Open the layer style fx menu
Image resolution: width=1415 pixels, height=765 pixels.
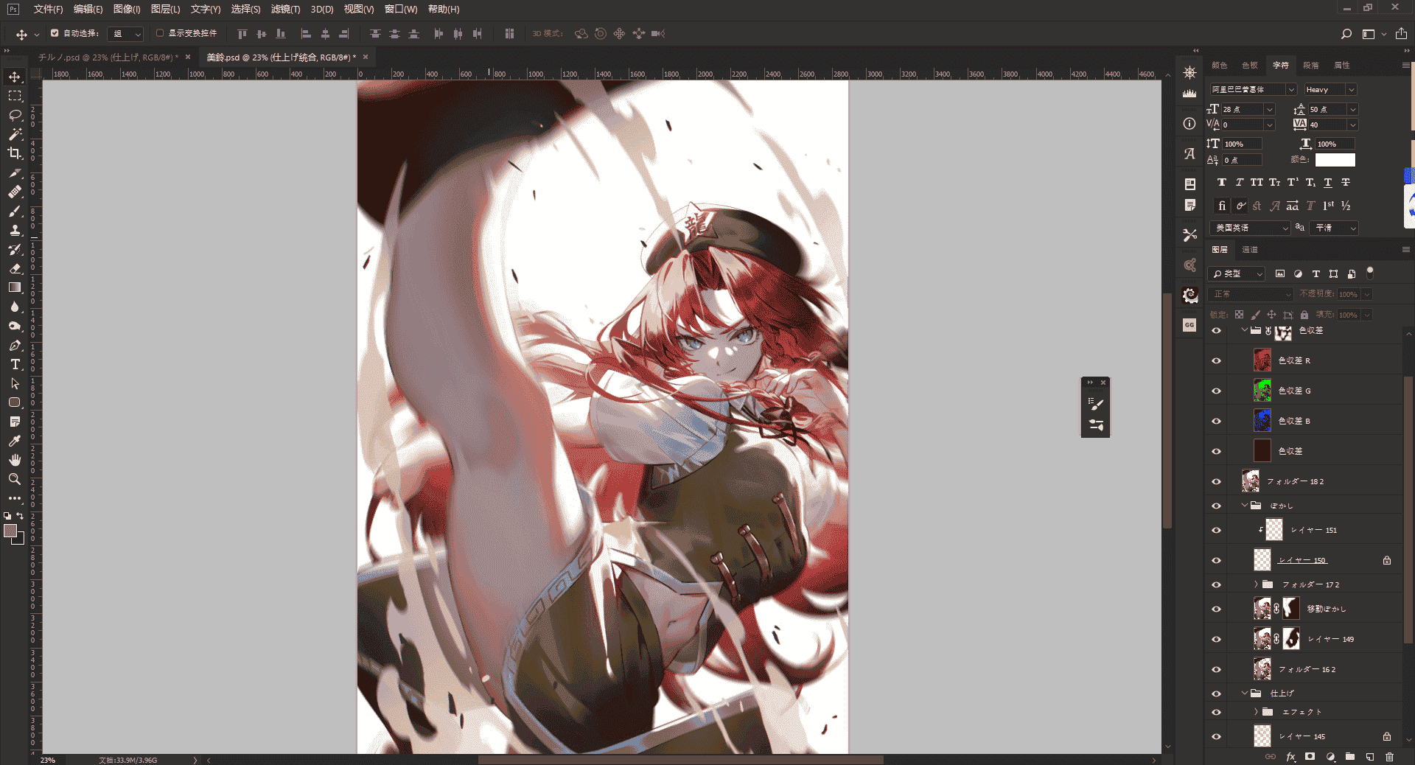tap(1290, 757)
